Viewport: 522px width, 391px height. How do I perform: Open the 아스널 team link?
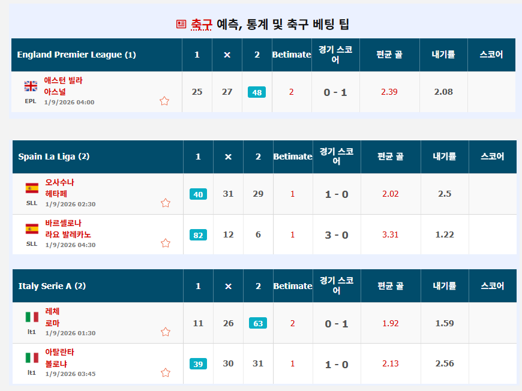click(55, 92)
